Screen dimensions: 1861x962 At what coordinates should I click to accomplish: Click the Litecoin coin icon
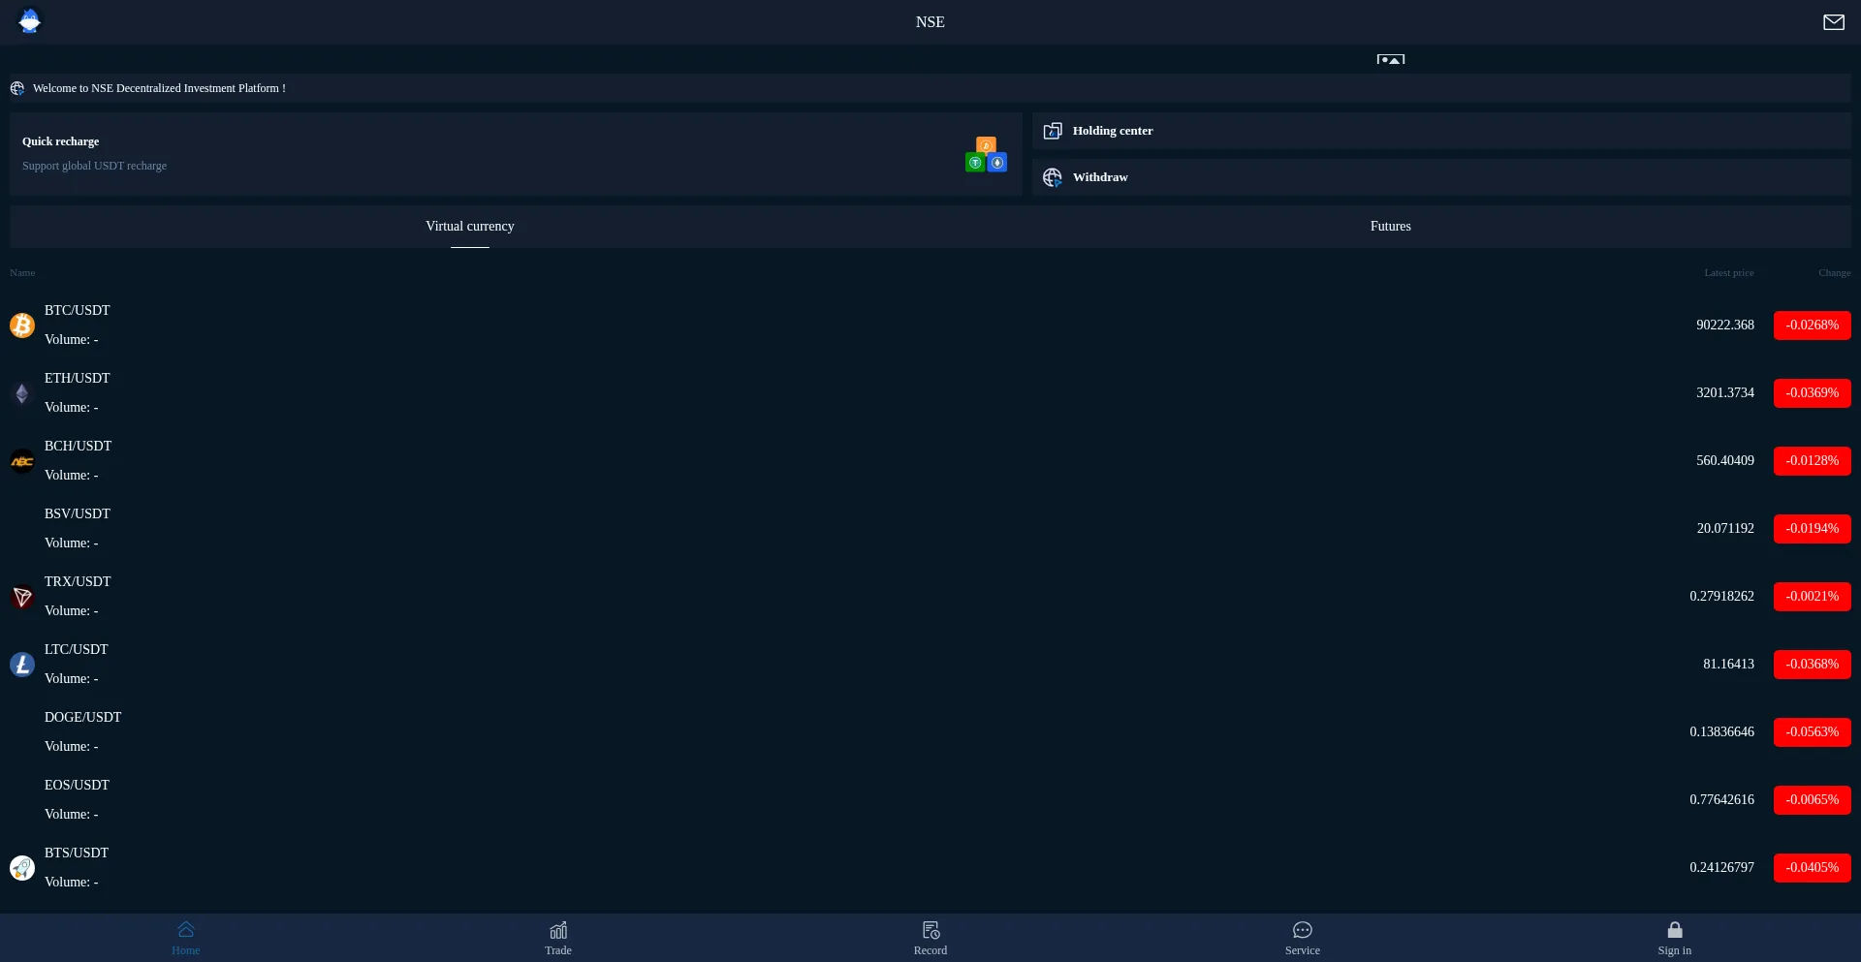coord(22,665)
